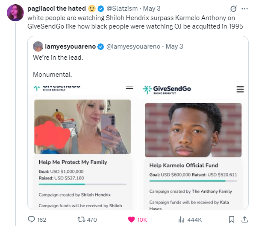253x226 pixels.
Task: Click the Help Me Protect My Family image
Action: pos(82,127)
